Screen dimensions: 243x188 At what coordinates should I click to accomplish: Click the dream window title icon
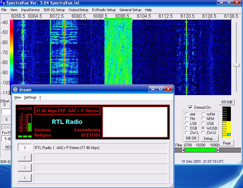pyautogui.click(x=15, y=89)
